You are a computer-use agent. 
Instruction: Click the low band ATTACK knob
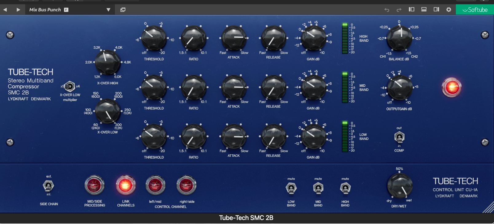click(234, 136)
